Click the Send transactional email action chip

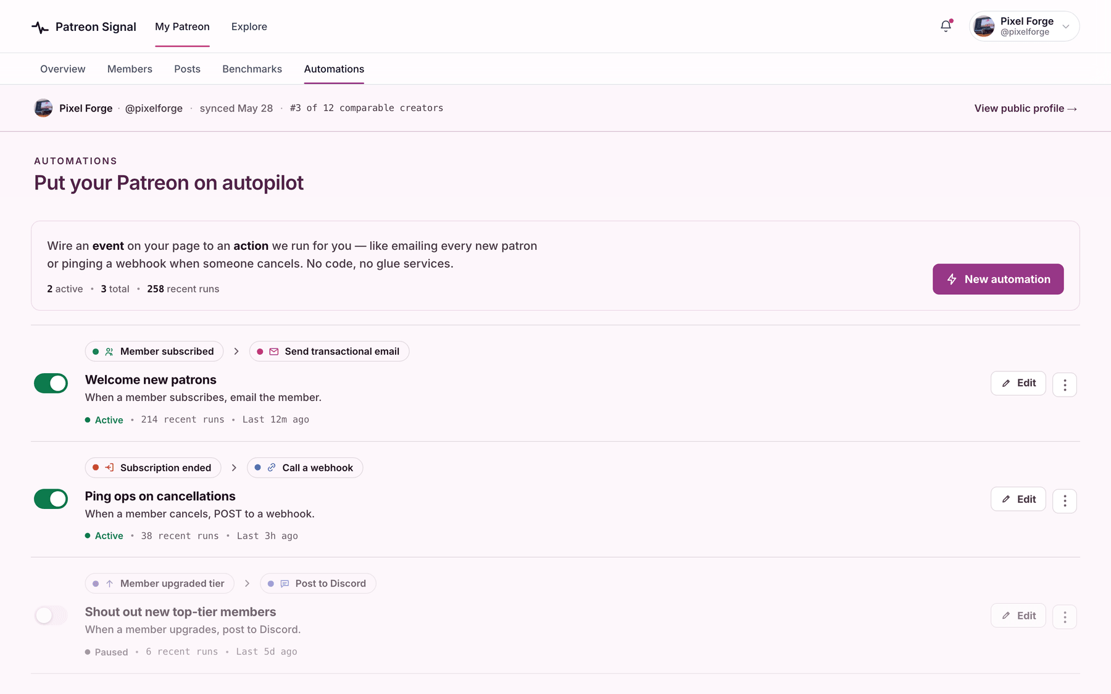coord(329,351)
